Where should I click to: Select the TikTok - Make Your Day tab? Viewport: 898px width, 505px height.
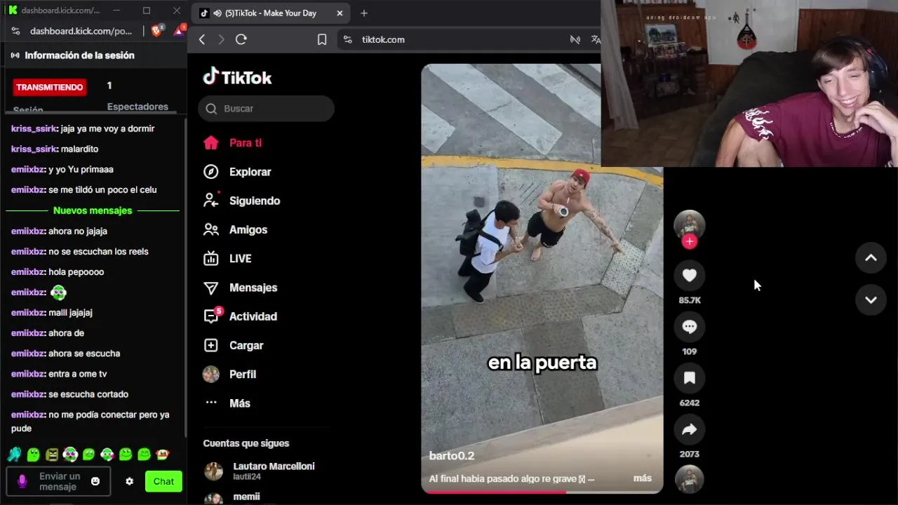tap(271, 13)
